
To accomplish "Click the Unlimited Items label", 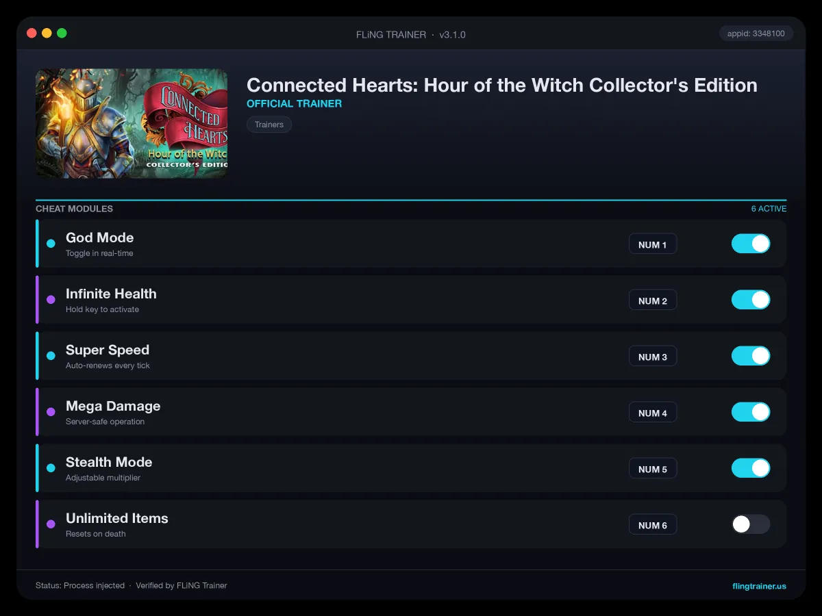I will pyautogui.click(x=117, y=518).
